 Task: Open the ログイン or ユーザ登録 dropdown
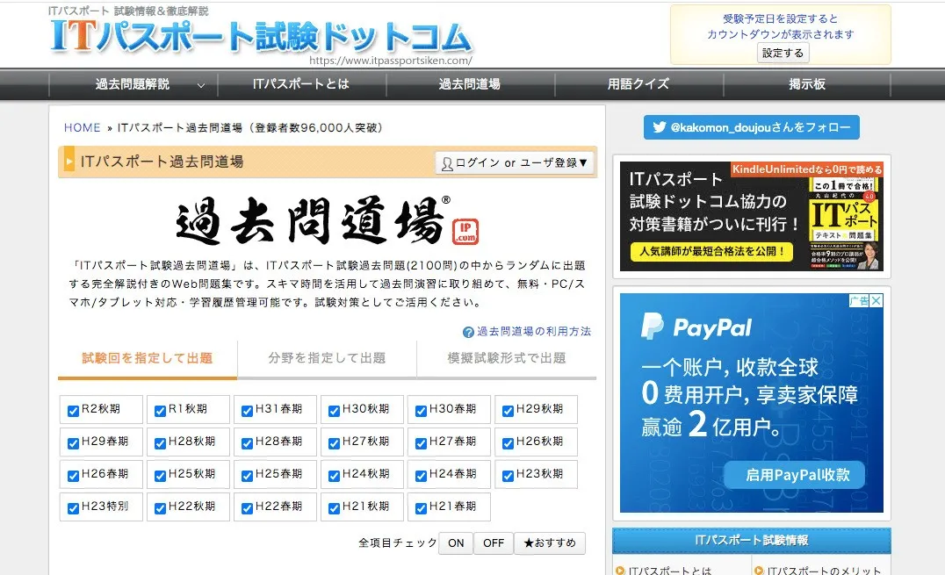point(514,162)
